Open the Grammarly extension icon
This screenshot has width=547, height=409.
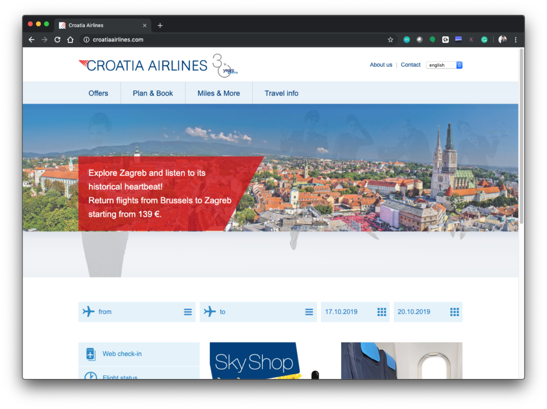point(484,40)
